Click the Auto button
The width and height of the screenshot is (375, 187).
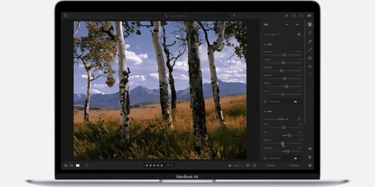[287, 25]
